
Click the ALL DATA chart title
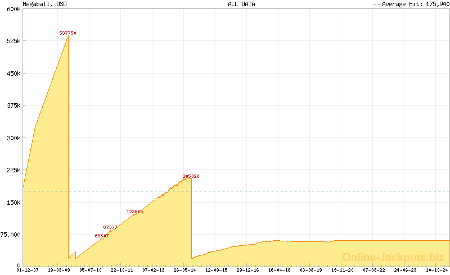[241, 4]
